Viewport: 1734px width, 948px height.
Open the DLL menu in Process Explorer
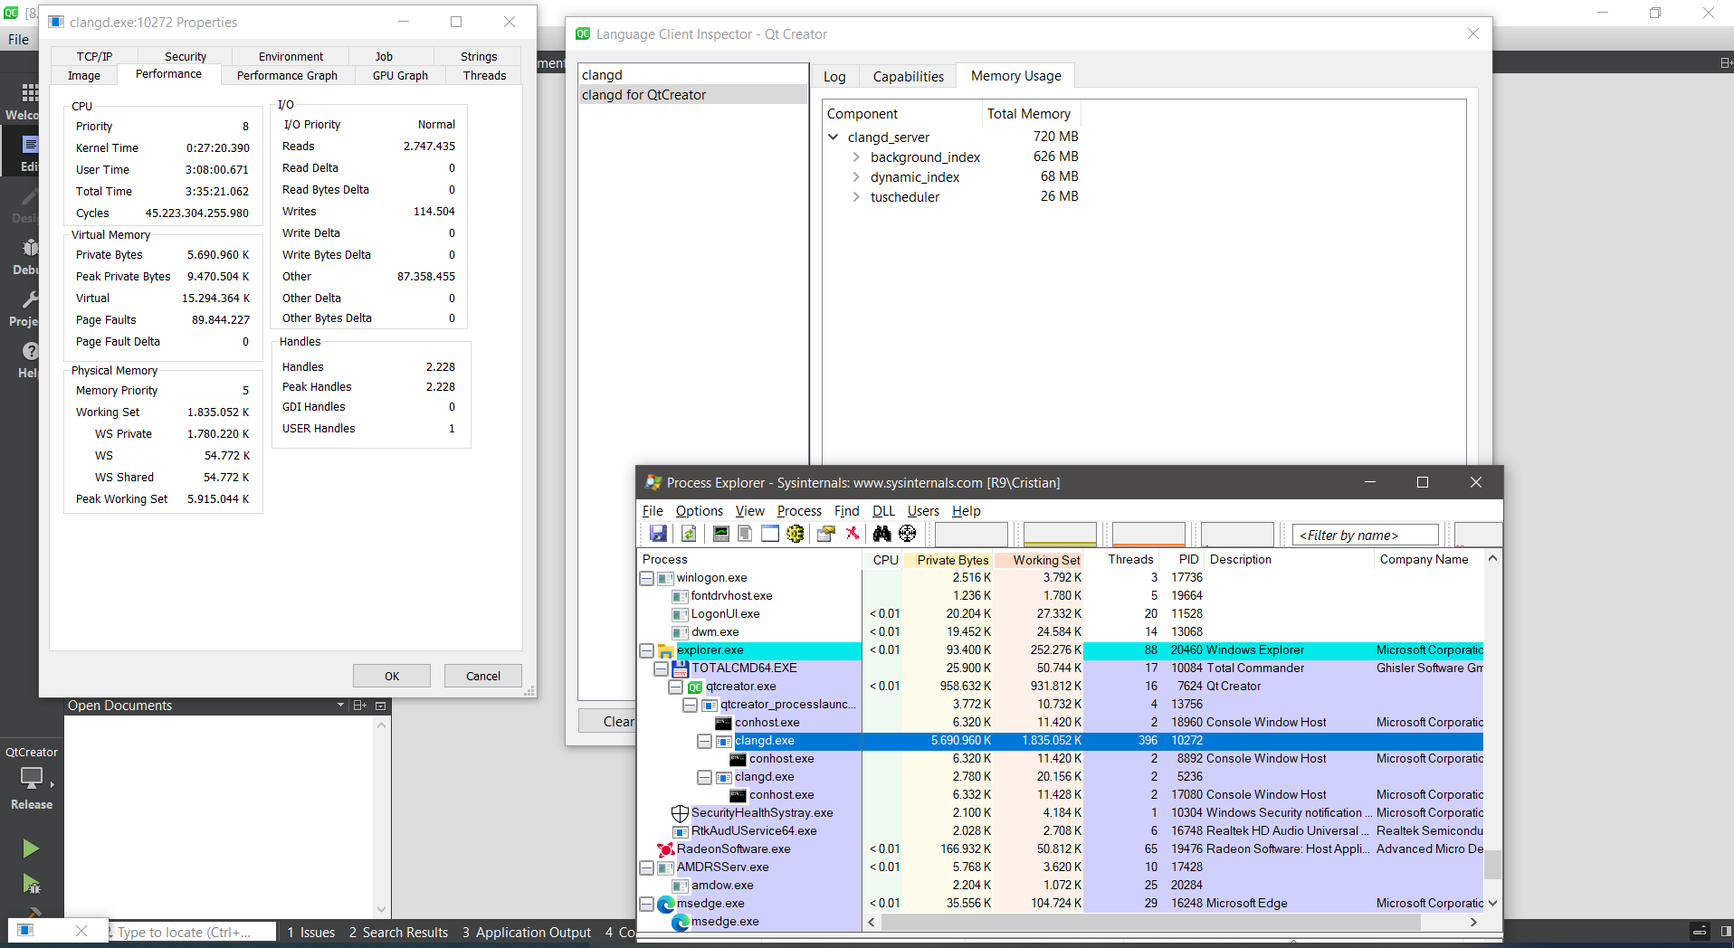coord(883,511)
